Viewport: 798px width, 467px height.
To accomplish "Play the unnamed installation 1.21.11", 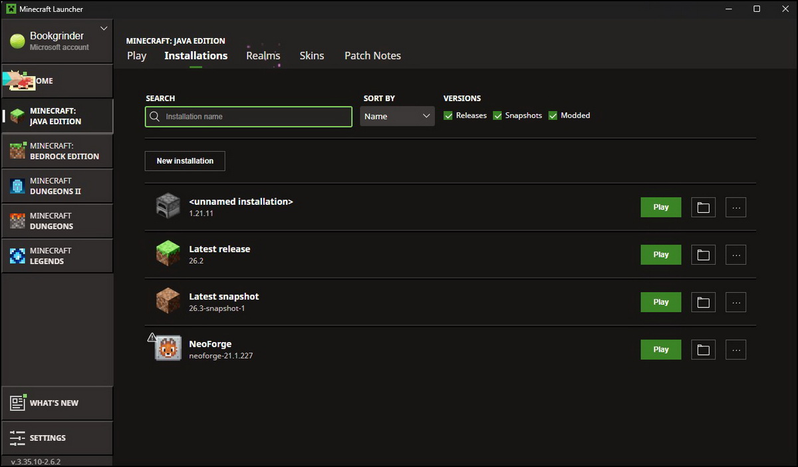I will (661, 208).
